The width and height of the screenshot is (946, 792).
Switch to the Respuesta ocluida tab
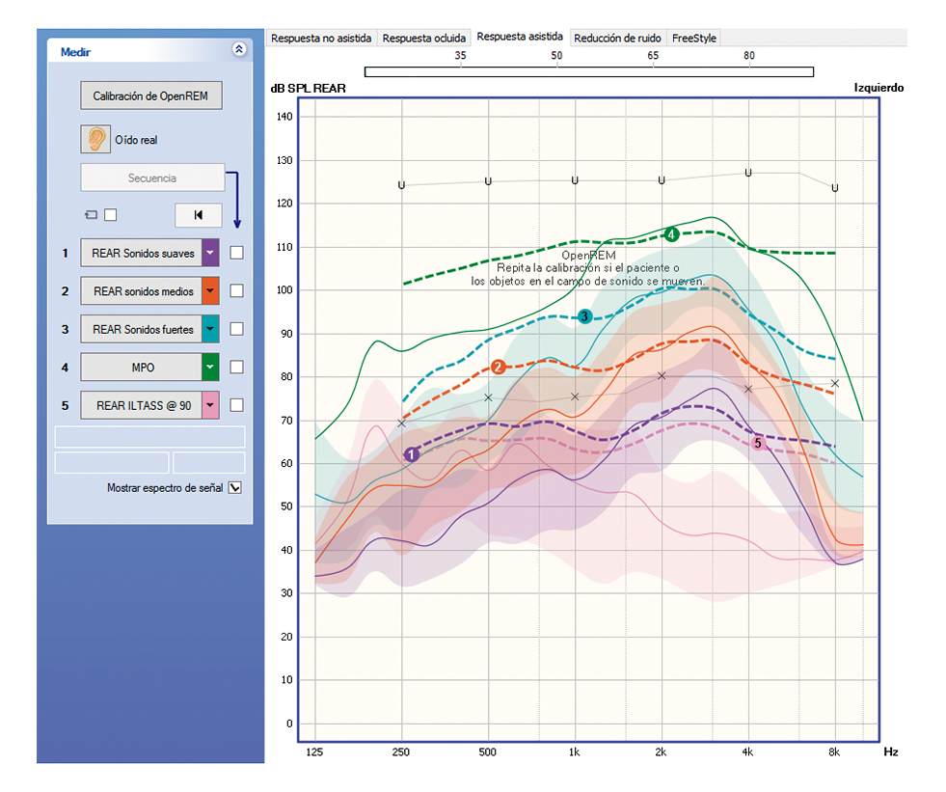pyautogui.click(x=423, y=38)
